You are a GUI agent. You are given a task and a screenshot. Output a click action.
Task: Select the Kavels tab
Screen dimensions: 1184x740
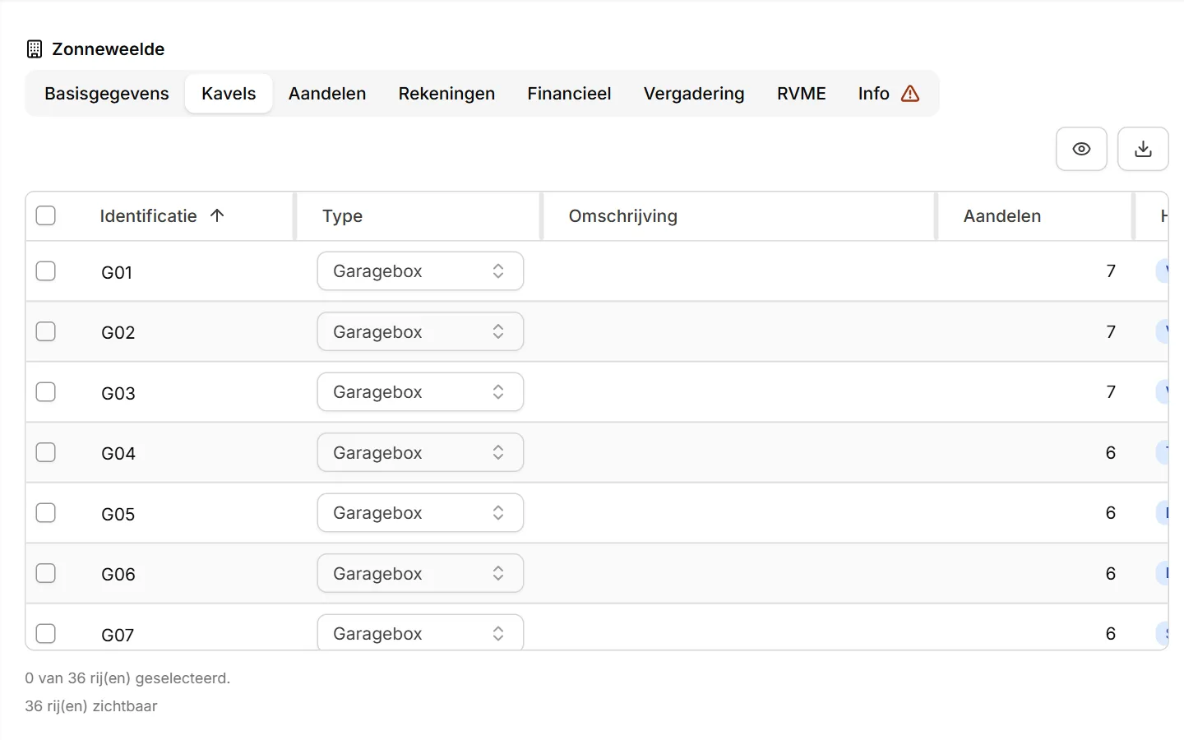(229, 94)
